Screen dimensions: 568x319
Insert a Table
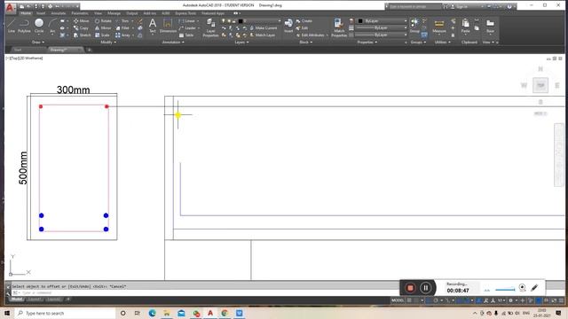click(186, 35)
